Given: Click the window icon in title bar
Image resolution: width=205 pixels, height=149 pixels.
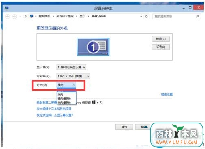Looking at the screenshot, I should (x=7, y=9).
